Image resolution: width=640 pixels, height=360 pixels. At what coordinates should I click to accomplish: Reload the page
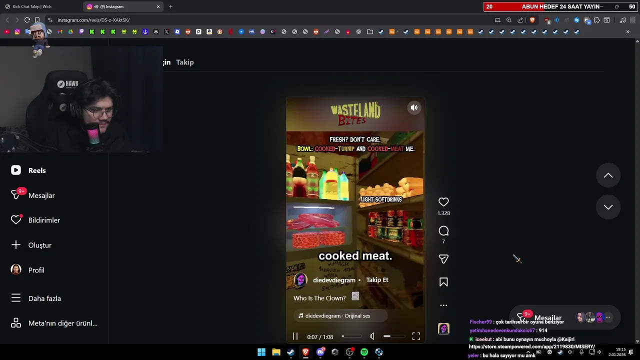(27, 20)
